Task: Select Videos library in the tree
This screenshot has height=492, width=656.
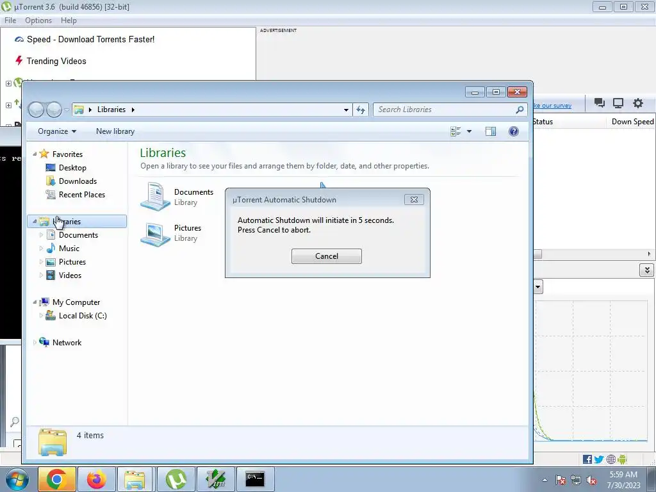Action: click(70, 275)
